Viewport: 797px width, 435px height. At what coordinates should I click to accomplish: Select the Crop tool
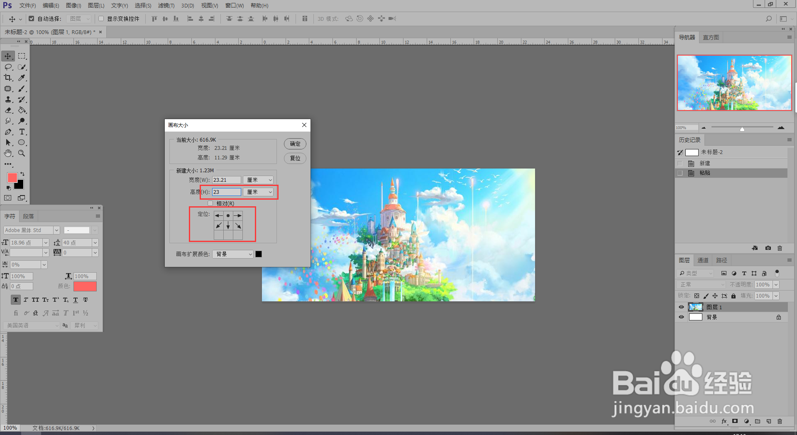coord(8,78)
